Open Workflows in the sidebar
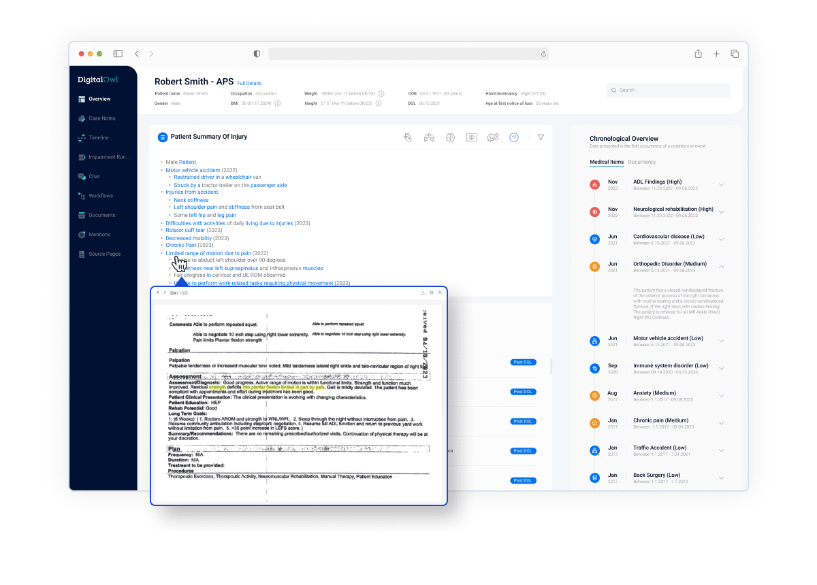The width and height of the screenshot is (817, 585). pos(95,196)
